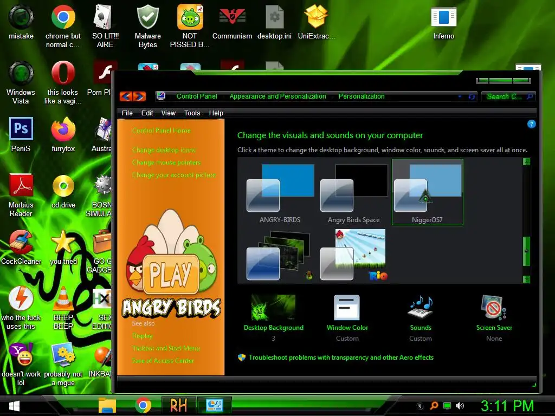The width and height of the screenshot is (555, 416).
Task: Select the Communism desktop icon
Action: 232,17
